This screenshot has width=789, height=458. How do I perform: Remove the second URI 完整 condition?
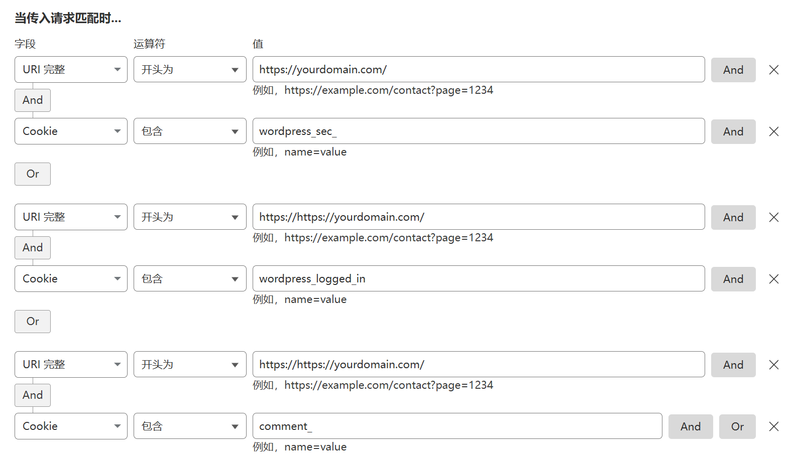click(x=773, y=217)
